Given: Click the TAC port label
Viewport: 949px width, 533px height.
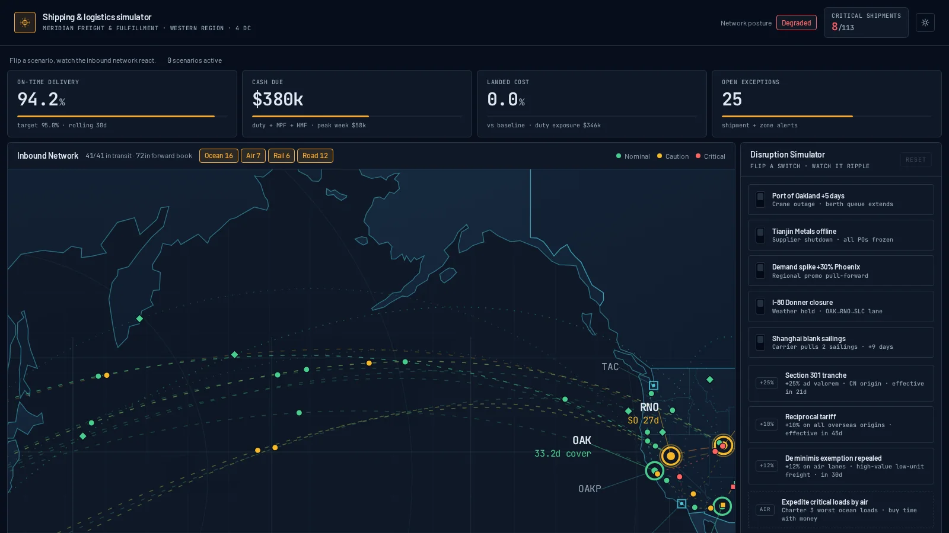Looking at the screenshot, I should coord(610,367).
